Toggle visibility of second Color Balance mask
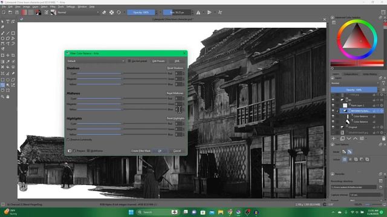387x217 pixels. click(x=333, y=122)
